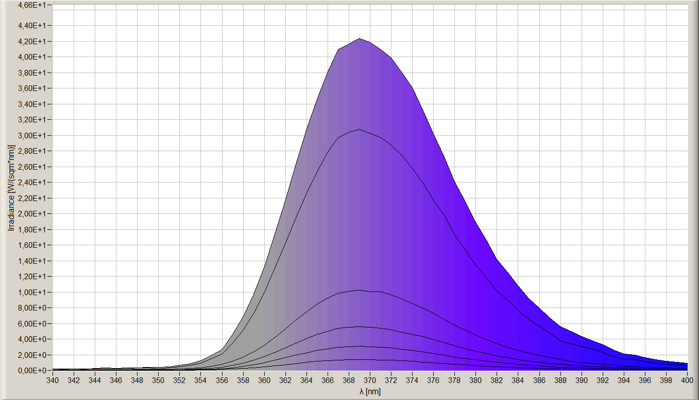Click wavelength tick label '380'
The image size is (699, 400).
click(x=475, y=380)
